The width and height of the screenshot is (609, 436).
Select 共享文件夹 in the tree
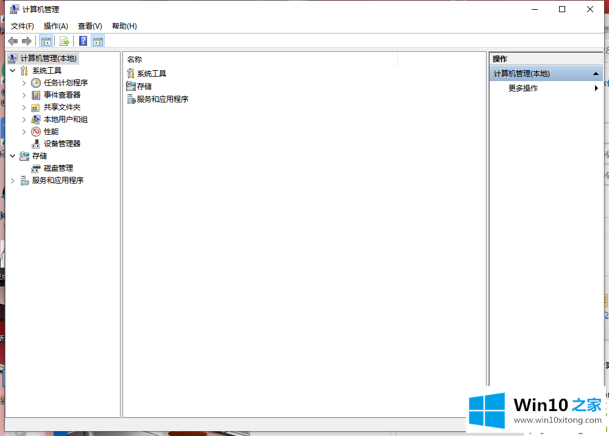point(62,107)
